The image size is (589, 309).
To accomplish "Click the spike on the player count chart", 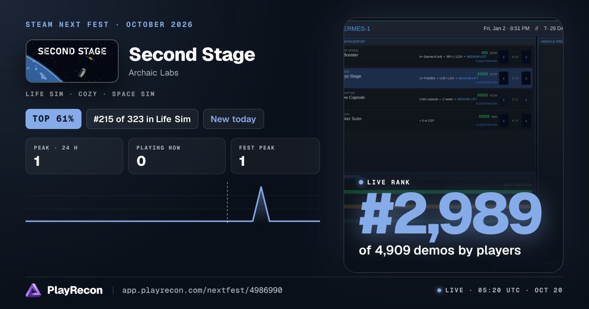I will pos(261,204).
